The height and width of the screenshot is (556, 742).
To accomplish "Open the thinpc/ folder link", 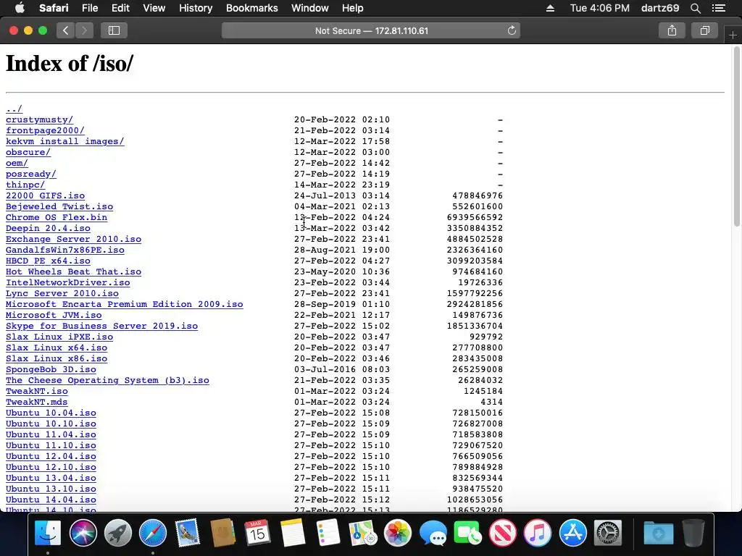I will [25, 185].
